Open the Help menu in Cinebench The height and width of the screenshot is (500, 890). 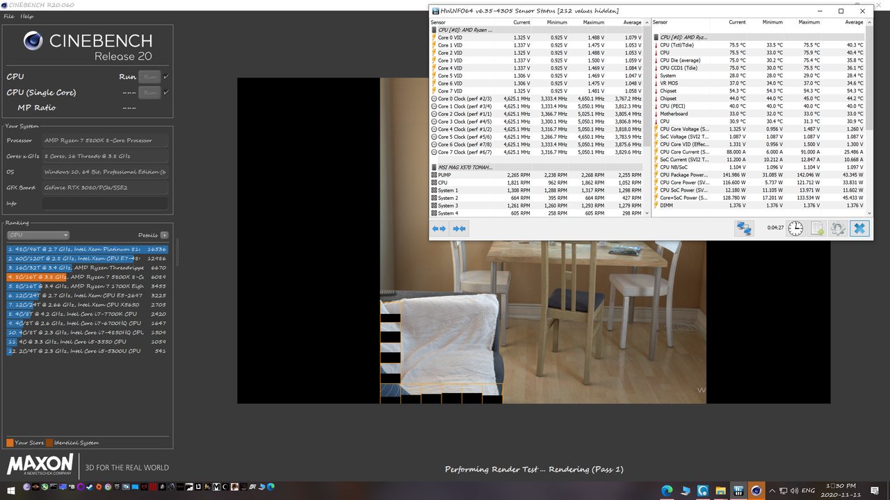(x=26, y=16)
